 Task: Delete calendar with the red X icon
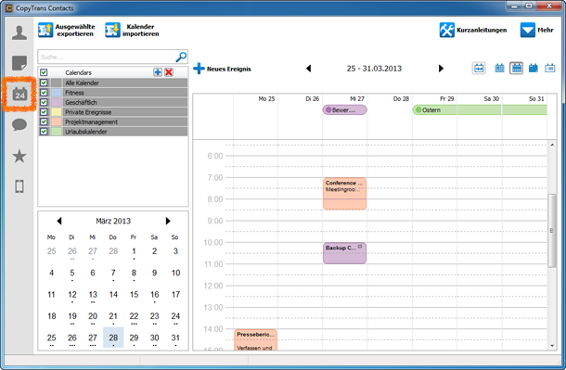tap(169, 72)
